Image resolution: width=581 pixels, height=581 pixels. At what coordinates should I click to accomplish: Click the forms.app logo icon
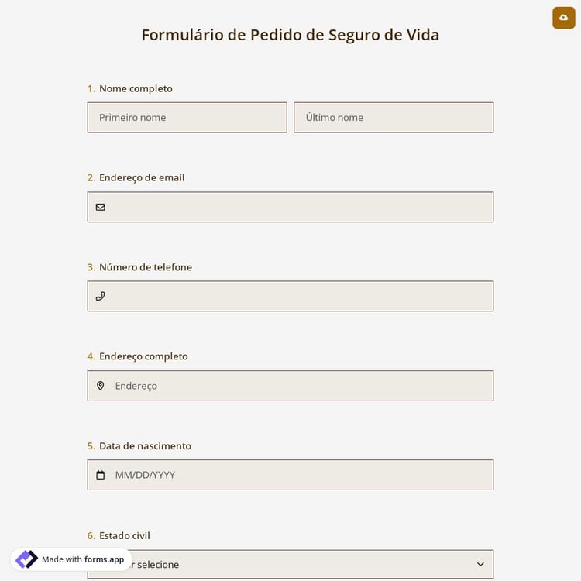(x=26, y=559)
